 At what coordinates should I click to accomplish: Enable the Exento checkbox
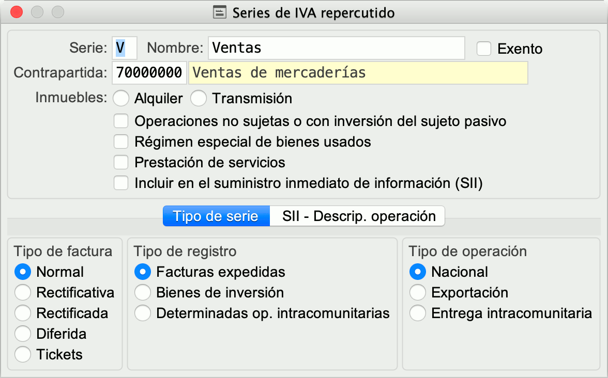[484, 49]
